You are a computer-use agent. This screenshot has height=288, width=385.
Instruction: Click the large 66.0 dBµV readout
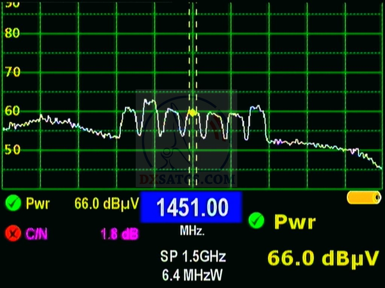click(x=323, y=258)
